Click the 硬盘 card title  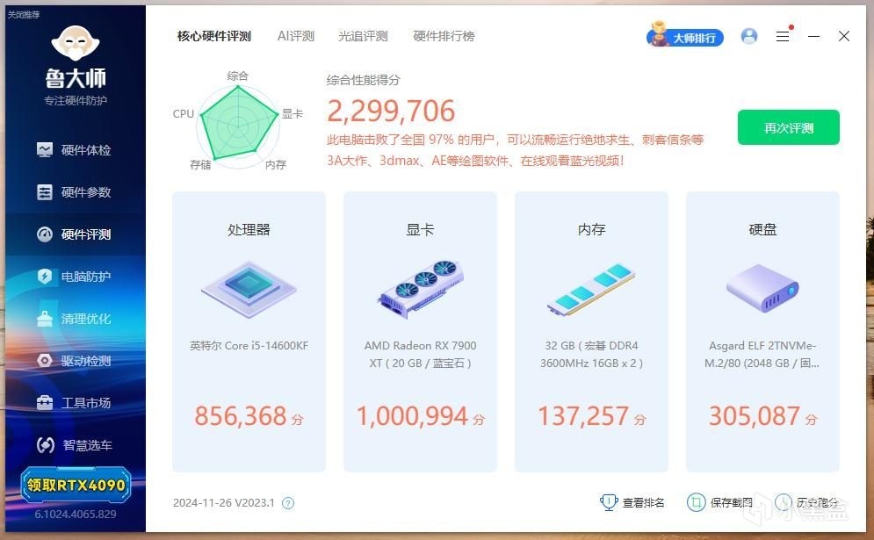click(x=762, y=229)
